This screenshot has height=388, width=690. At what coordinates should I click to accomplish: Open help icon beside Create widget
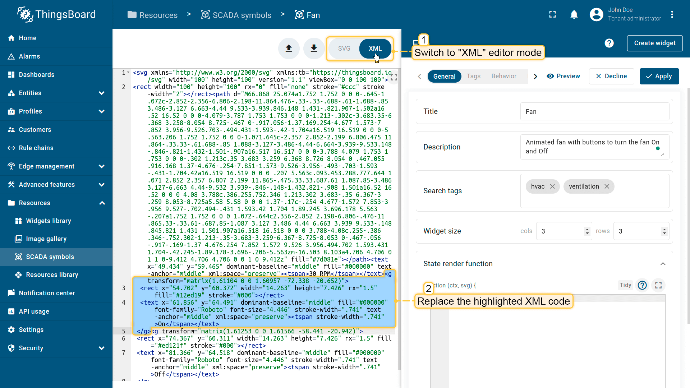pos(609,43)
